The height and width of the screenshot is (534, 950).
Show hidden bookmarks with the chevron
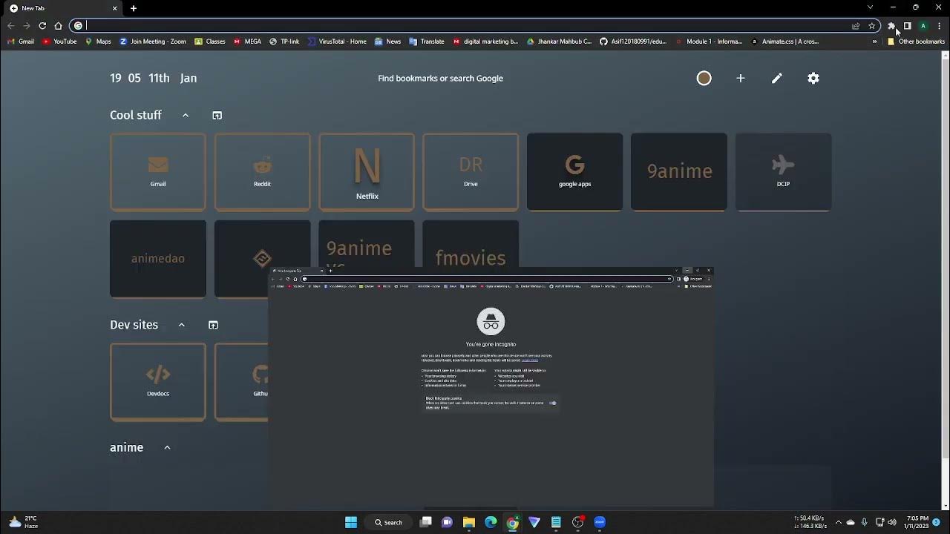874,42
